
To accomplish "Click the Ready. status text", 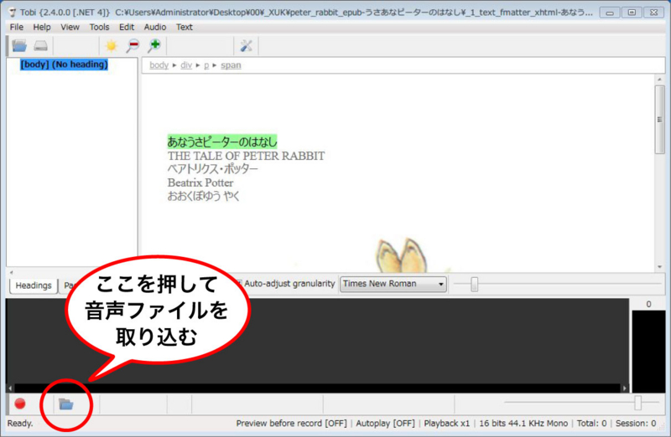I will coord(20,424).
